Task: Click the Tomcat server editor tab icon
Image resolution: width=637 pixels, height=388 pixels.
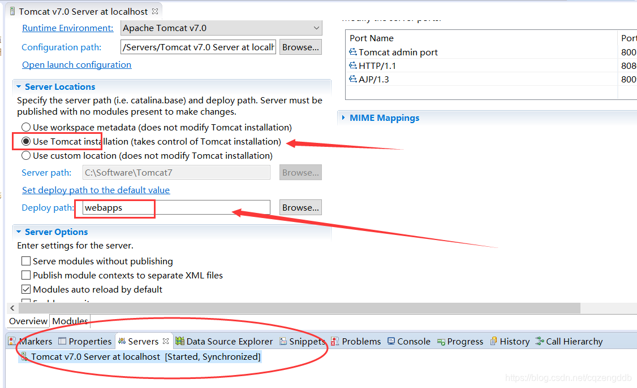Action: click(x=12, y=11)
